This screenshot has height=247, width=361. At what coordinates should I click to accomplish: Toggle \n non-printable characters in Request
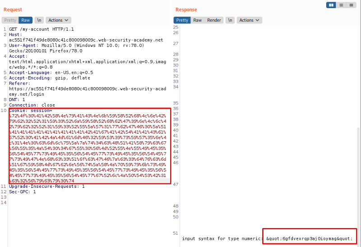(39, 20)
